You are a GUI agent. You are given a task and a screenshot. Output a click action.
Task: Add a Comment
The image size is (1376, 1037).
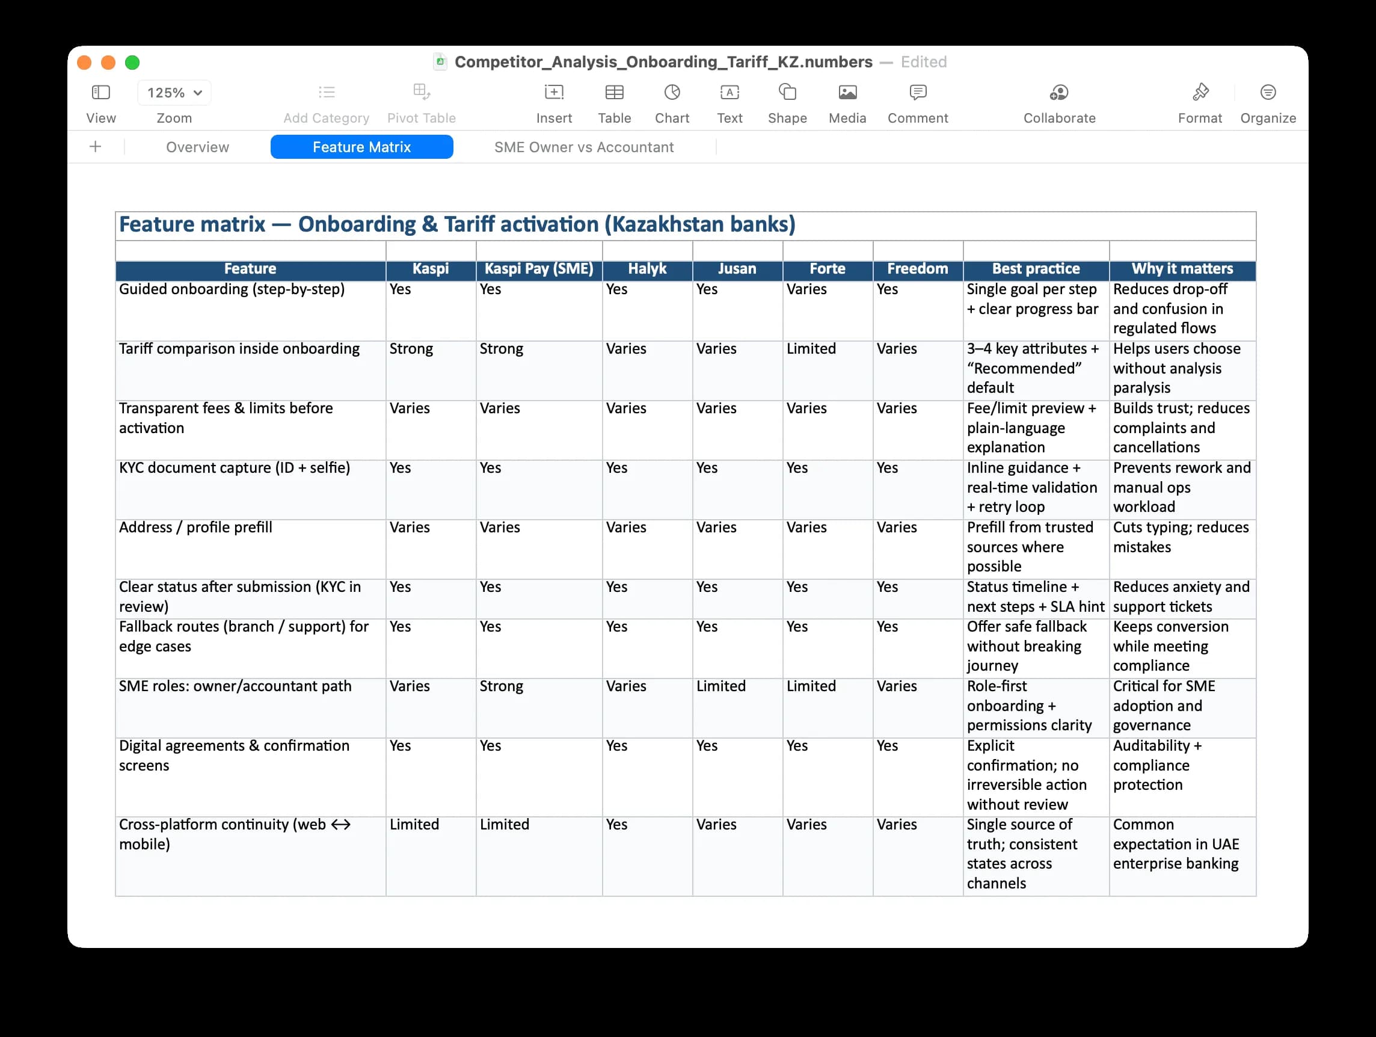click(x=917, y=92)
